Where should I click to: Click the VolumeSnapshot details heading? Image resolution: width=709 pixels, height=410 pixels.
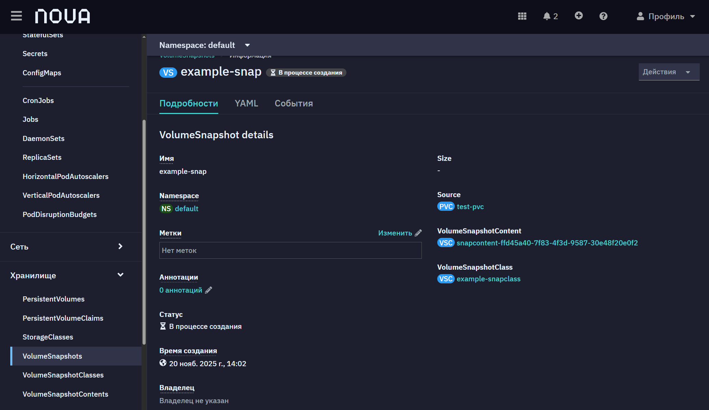tap(216, 135)
